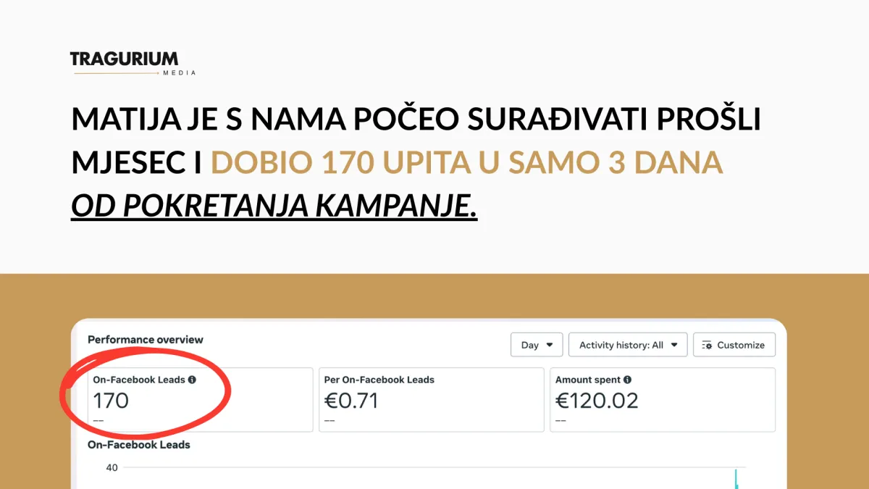Expand the Activity history: All dropdown

628,345
